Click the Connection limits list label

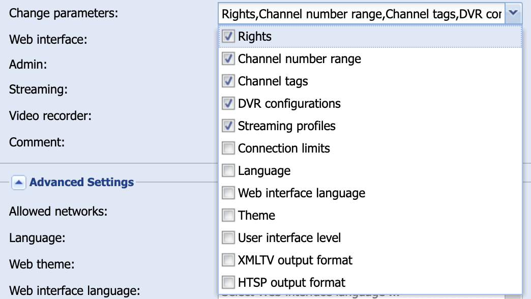284,148
